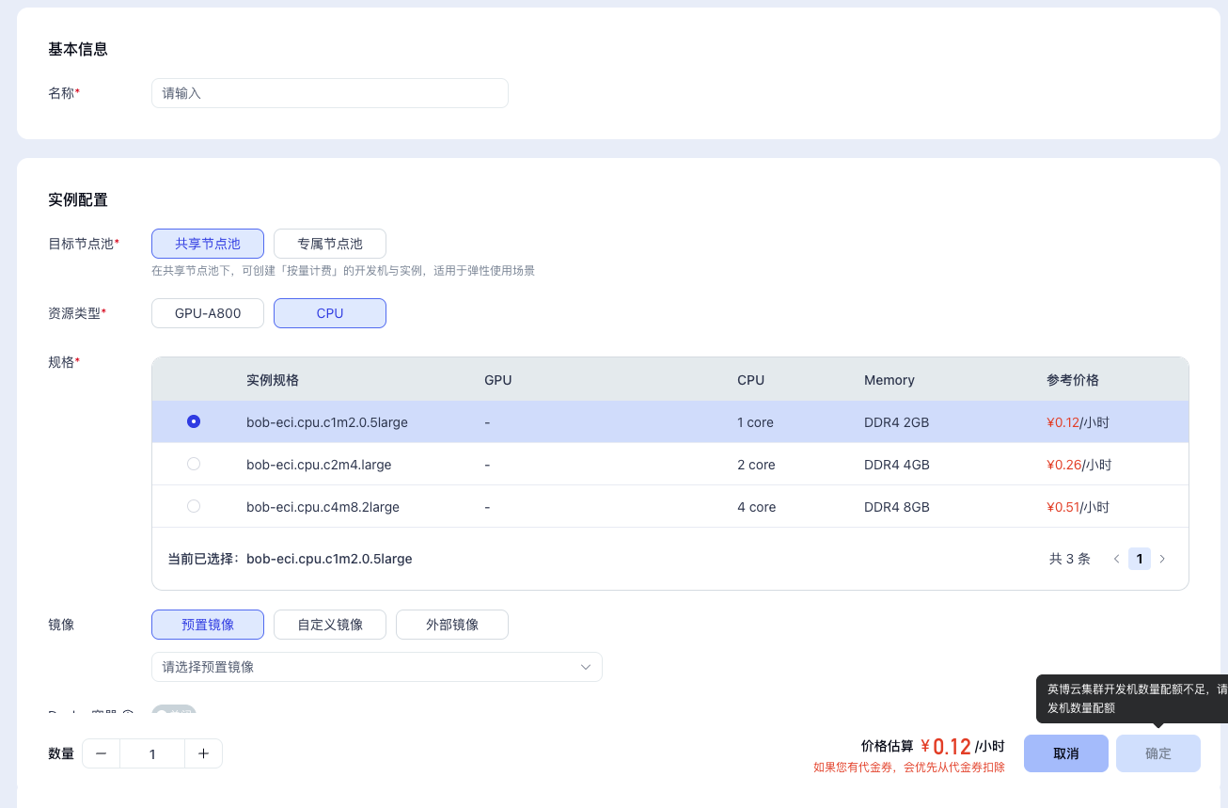
Task: Select CPU resource type
Action: click(330, 313)
